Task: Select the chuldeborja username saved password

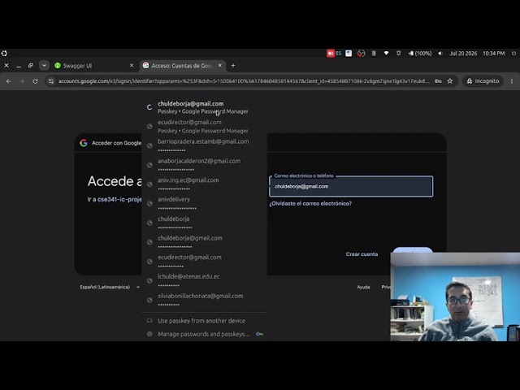Action: [204, 223]
